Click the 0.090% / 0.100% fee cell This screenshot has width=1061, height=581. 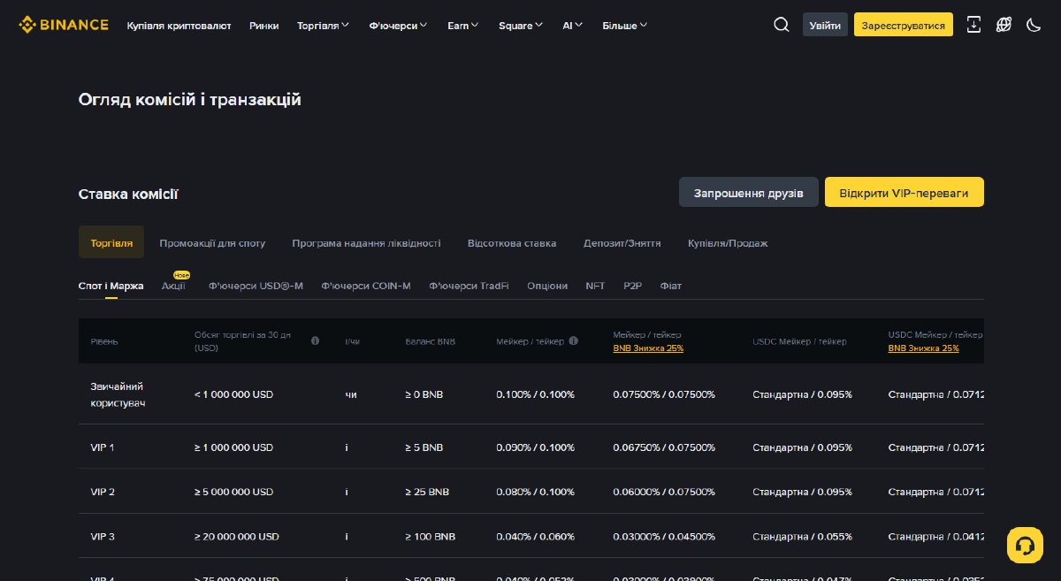[x=535, y=447]
